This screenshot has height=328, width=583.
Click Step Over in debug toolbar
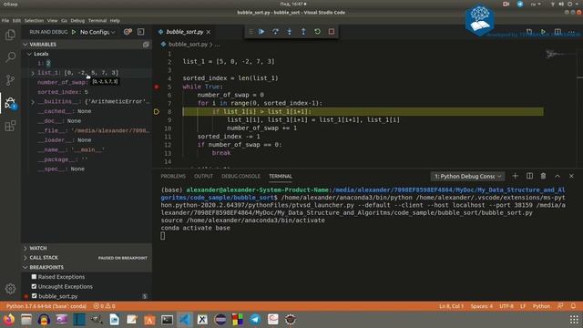coord(275,32)
